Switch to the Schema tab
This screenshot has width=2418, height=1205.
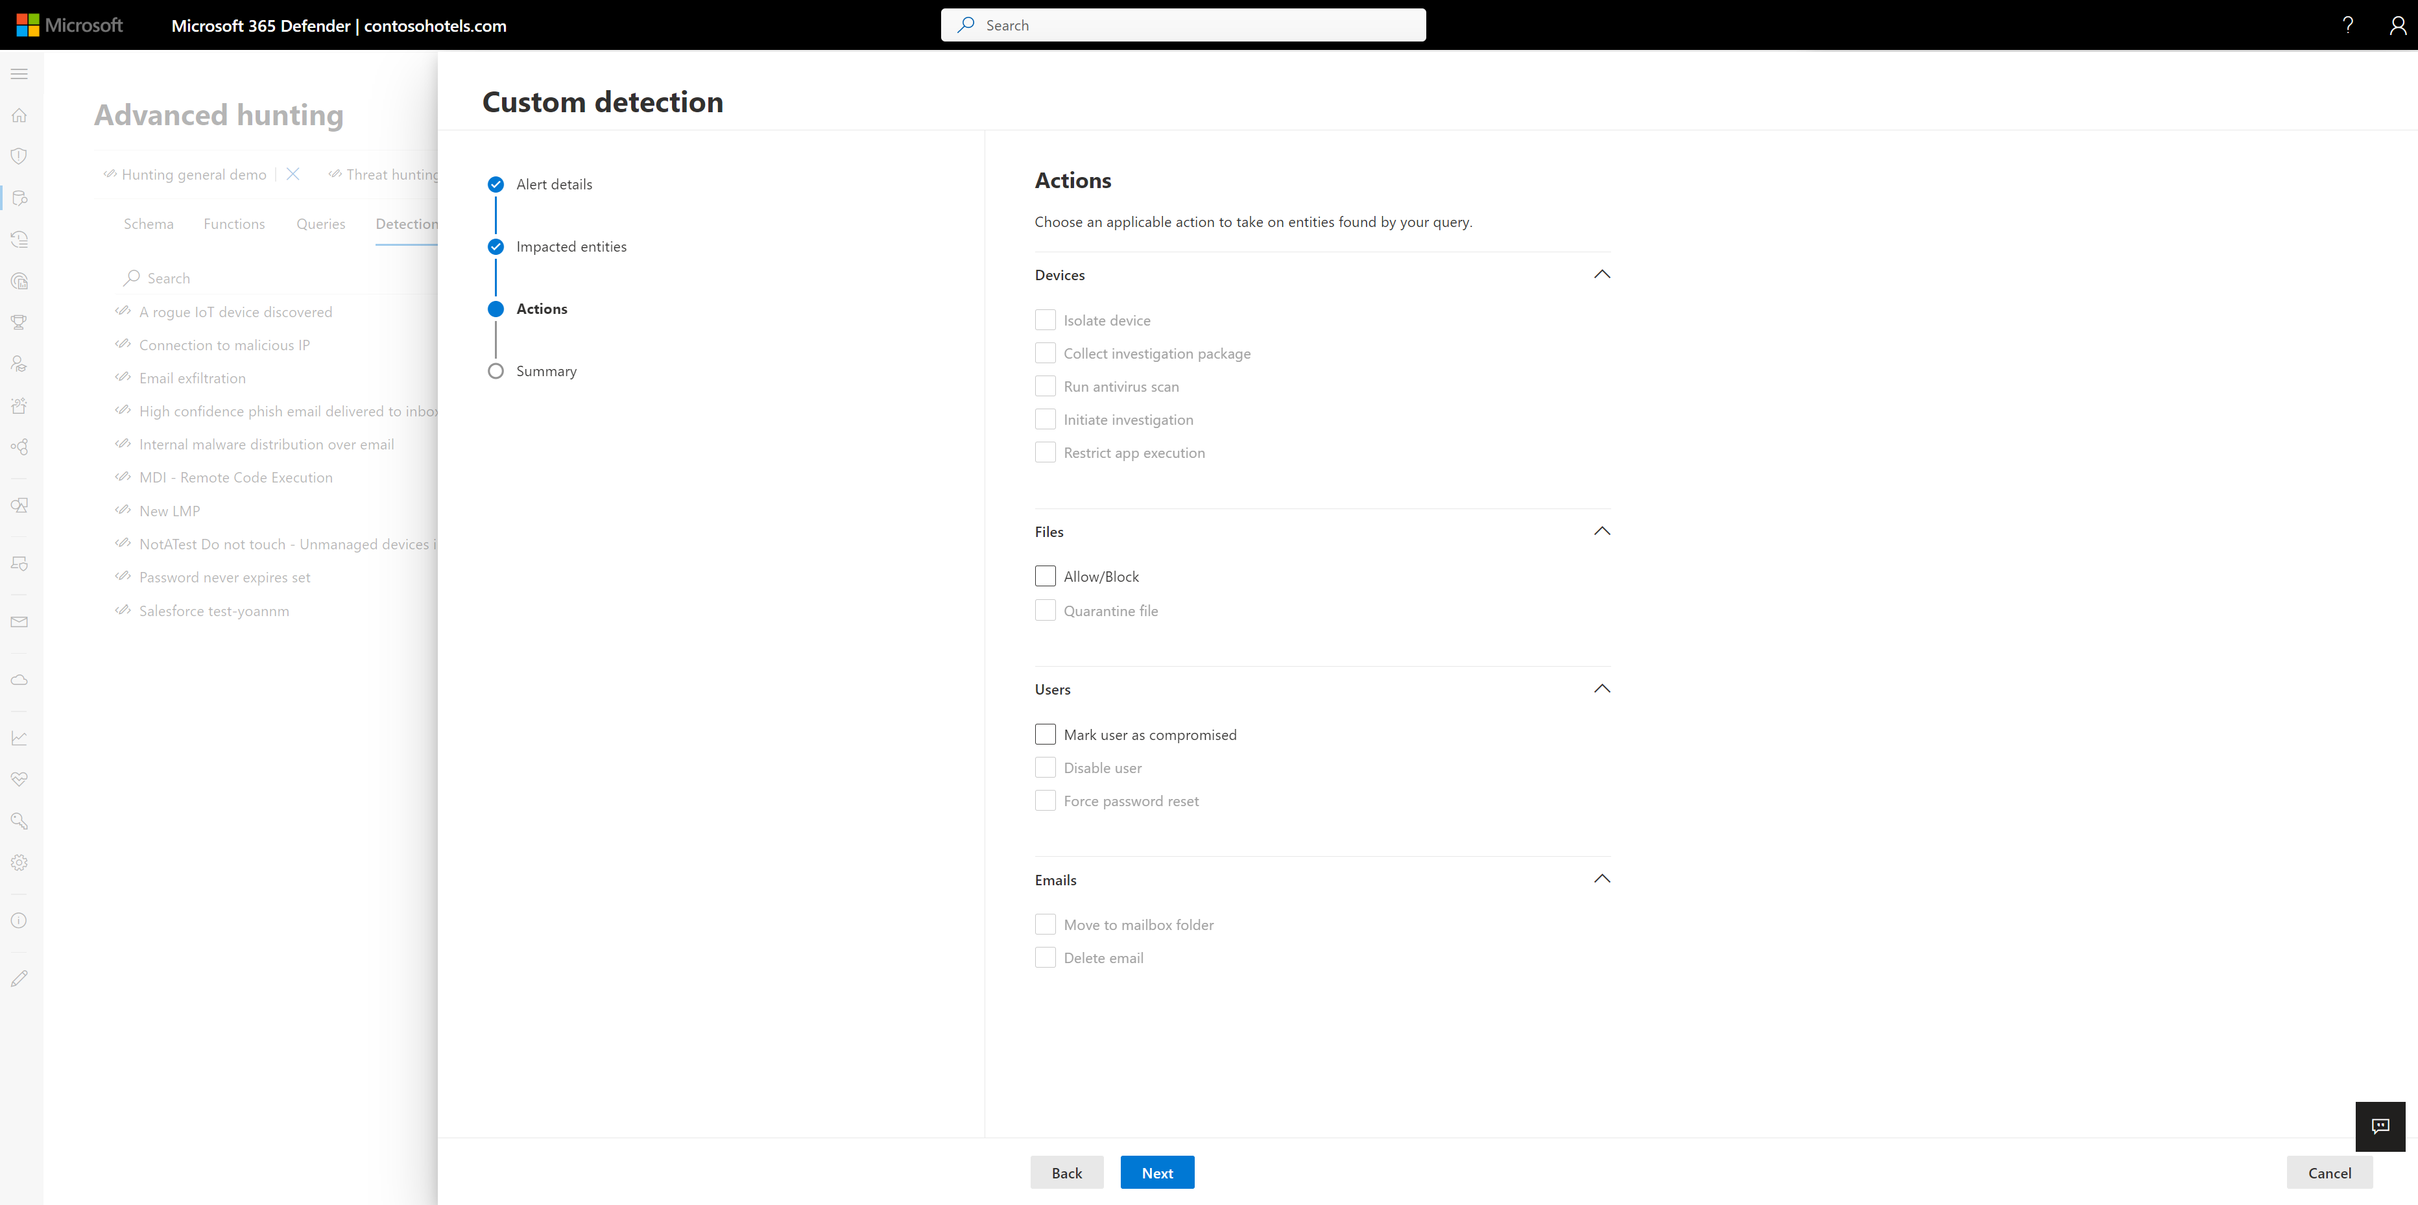pyautogui.click(x=149, y=223)
